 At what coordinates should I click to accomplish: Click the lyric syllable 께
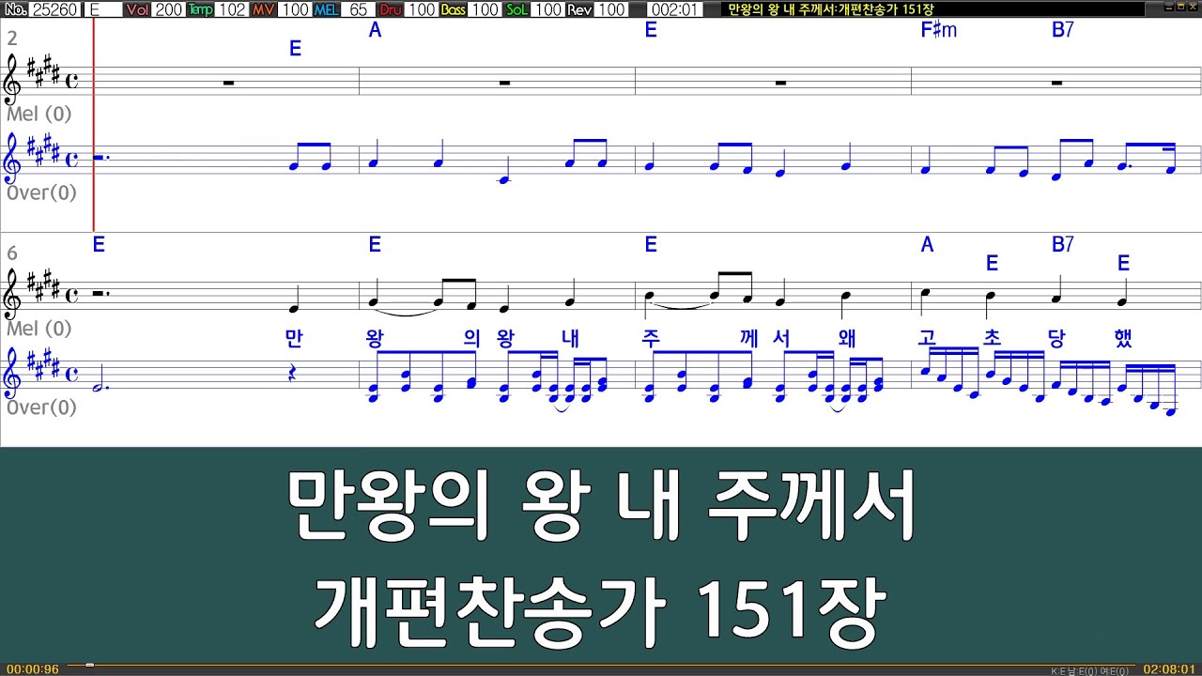(748, 339)
